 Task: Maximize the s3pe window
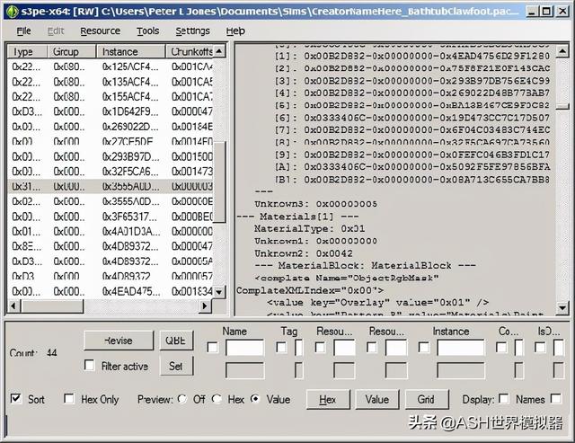[x=546, y=12]
